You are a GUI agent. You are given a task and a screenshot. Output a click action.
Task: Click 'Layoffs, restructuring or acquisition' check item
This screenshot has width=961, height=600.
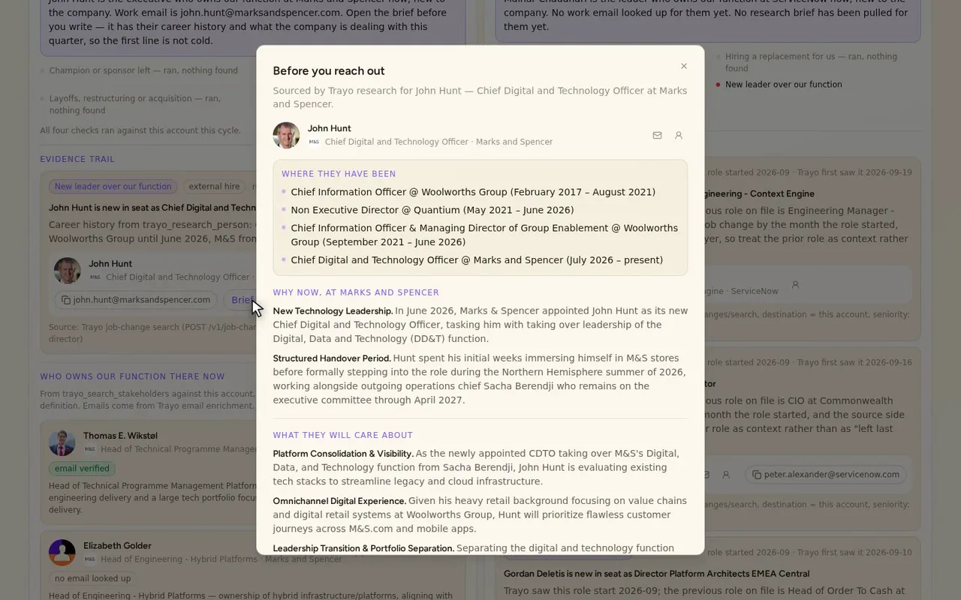(x=135, y=104)
